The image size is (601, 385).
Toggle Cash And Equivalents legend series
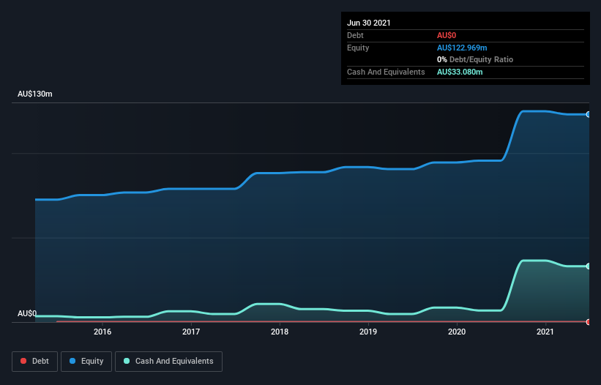[168, 362]
